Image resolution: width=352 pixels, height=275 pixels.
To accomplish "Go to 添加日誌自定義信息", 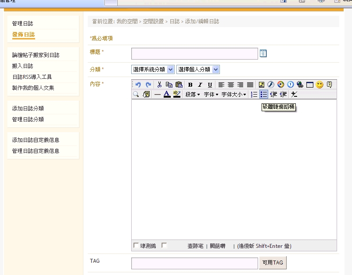I will coord(36,140).
